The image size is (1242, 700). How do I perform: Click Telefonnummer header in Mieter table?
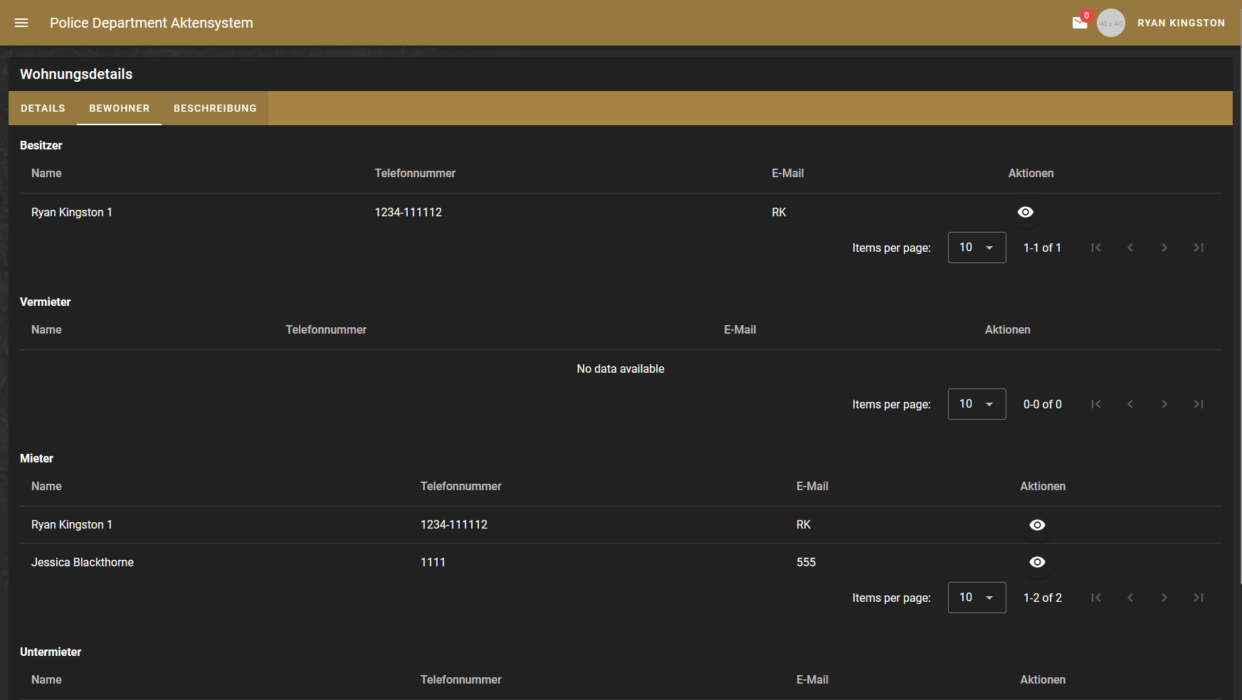click(x=461, y=487)
